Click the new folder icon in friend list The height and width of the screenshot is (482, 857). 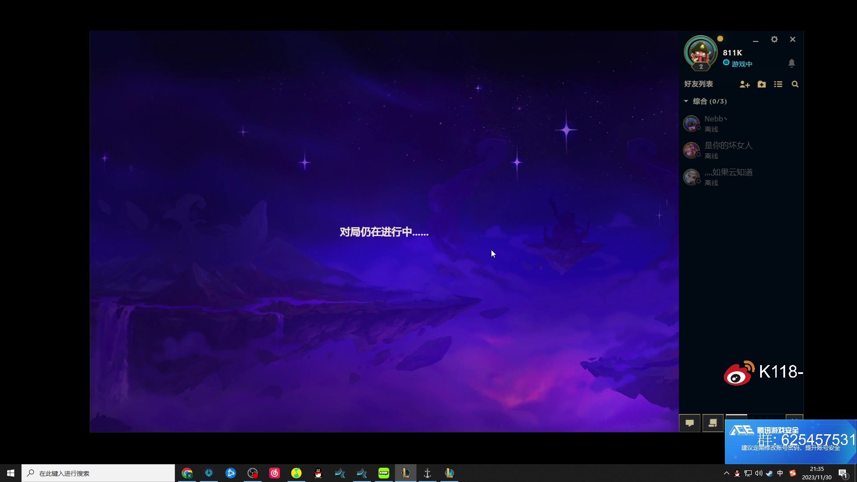762,84
